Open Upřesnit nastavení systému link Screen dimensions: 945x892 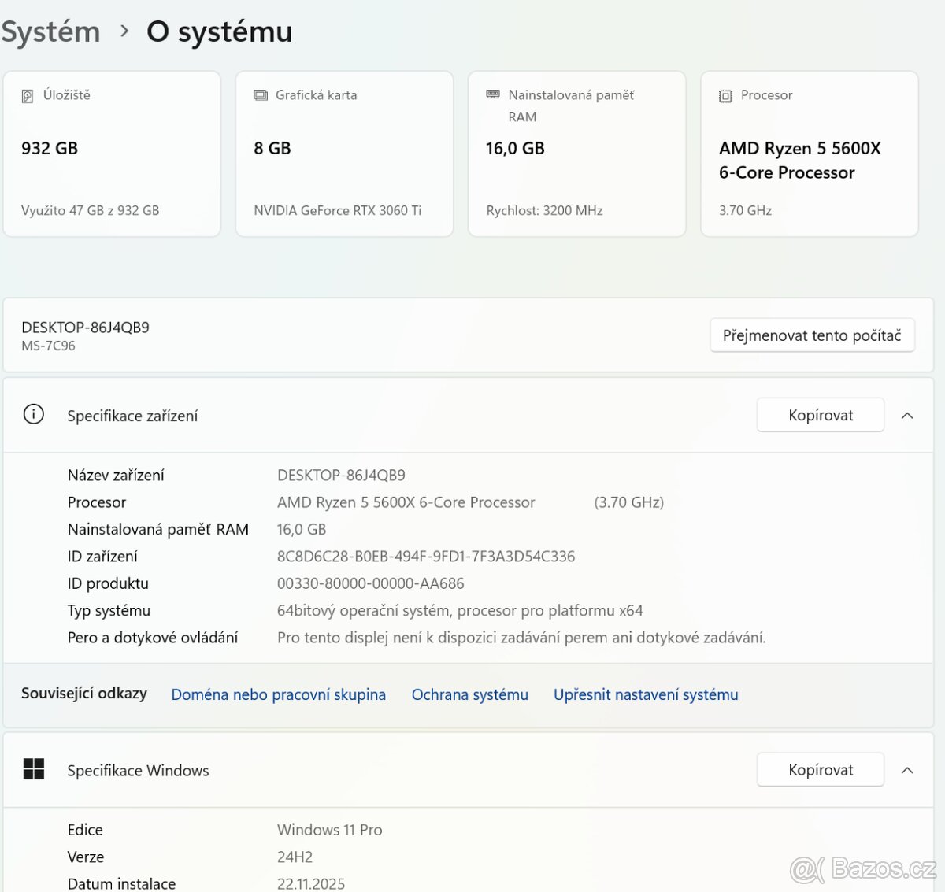tap(645, 694)
